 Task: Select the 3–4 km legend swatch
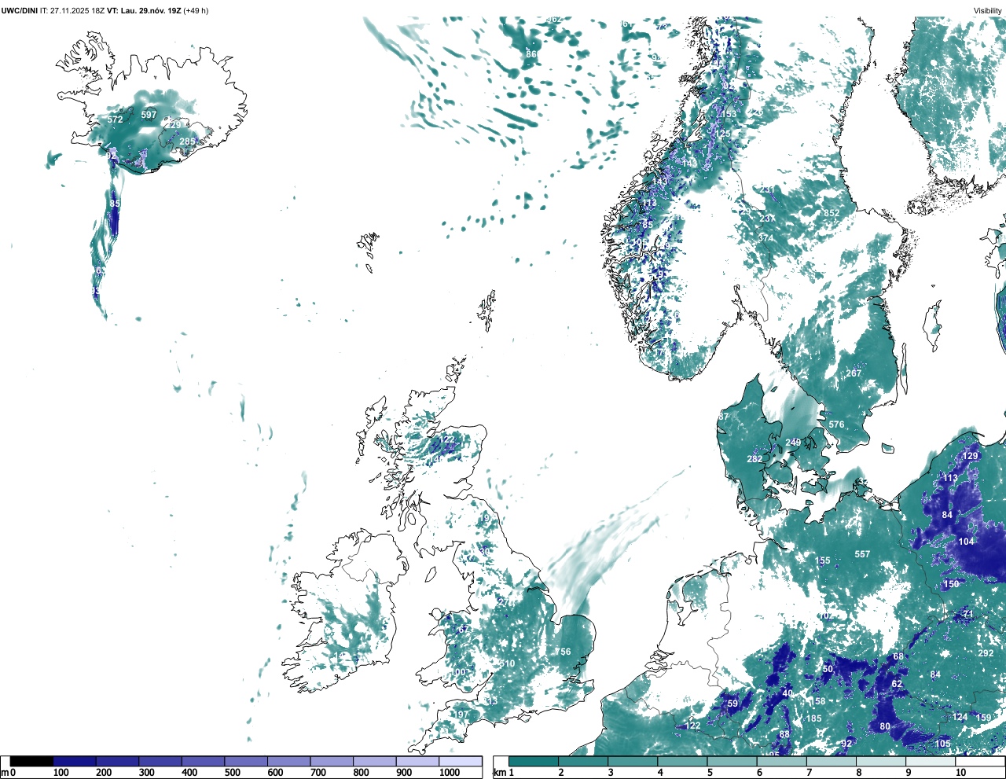[633, 762]
